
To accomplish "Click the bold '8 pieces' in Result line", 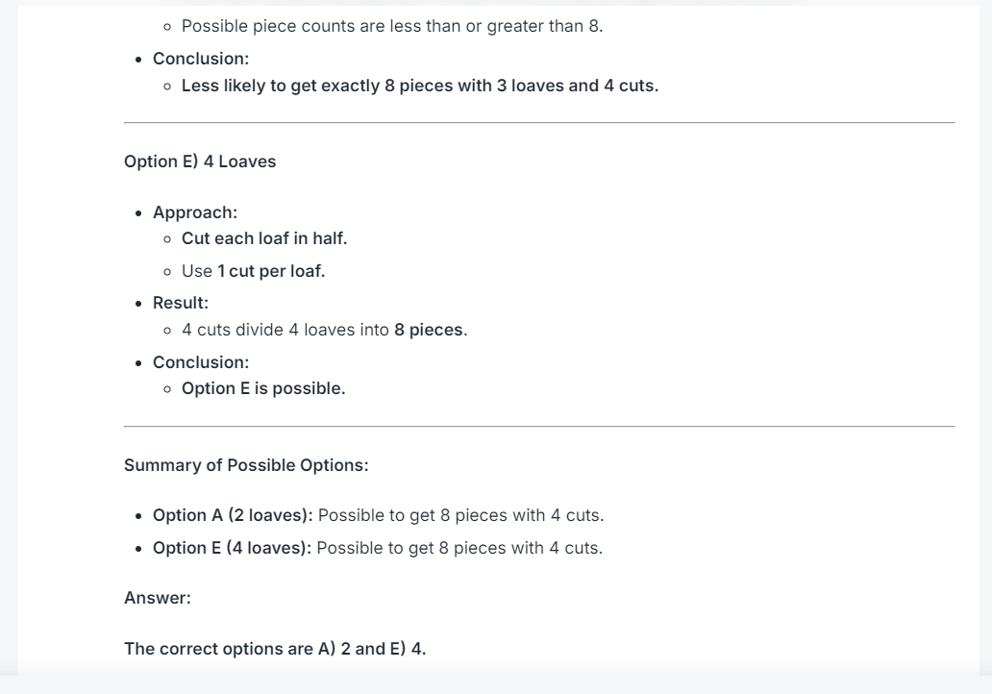I will [x=429, y=330].
